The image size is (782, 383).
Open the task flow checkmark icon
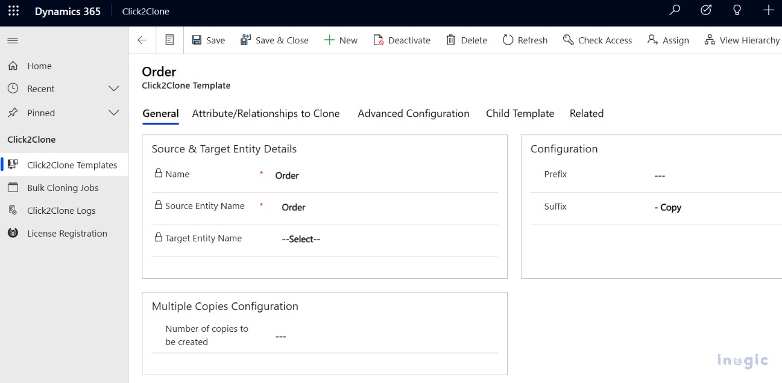[x=706, y=11]
